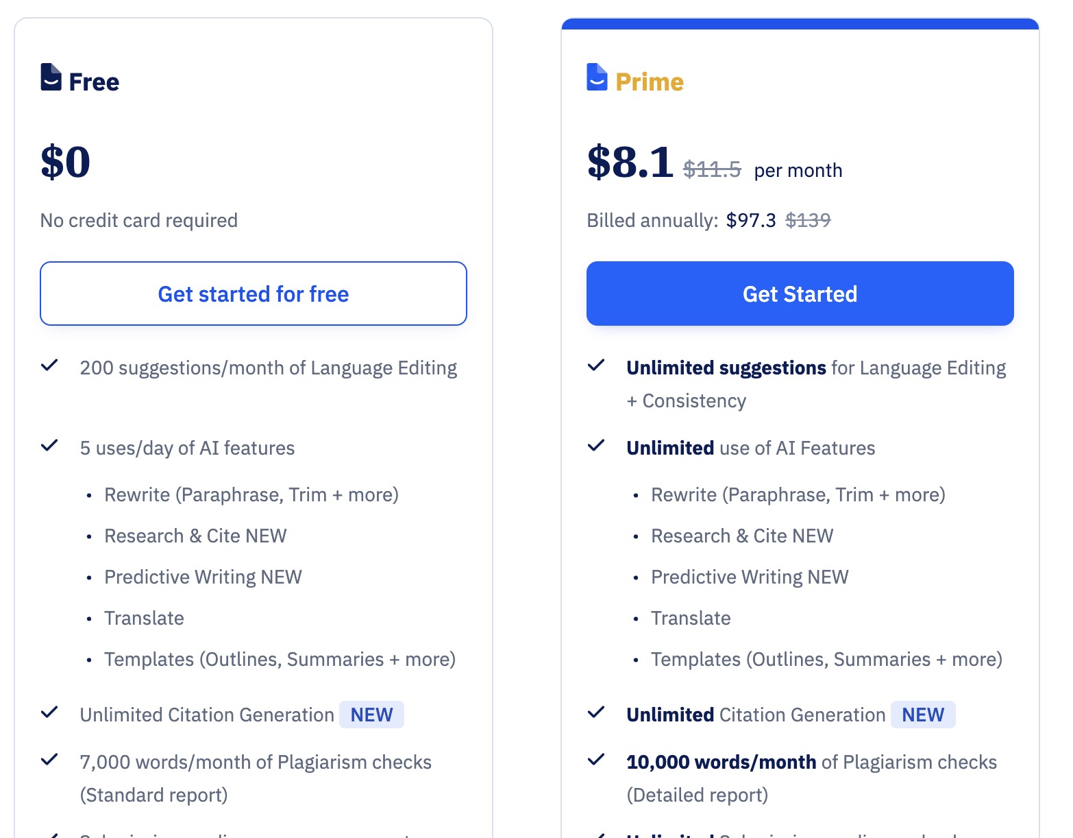The width and height of the screenshot is (1073, 838).
Task: Click checkmark beside 200 suggestions/month Language Editing
Action: click(x=49, y=366)
